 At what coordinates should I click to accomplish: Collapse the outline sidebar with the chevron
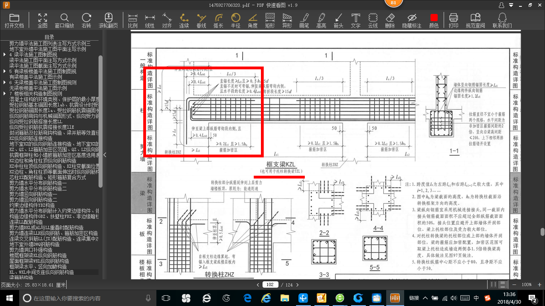click(105, 155)
